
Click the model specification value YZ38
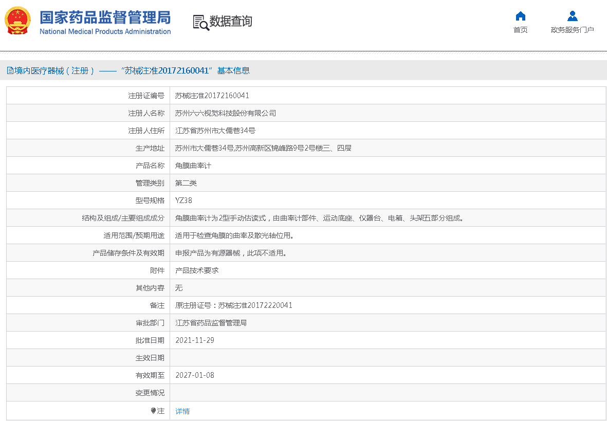point(183,200)
